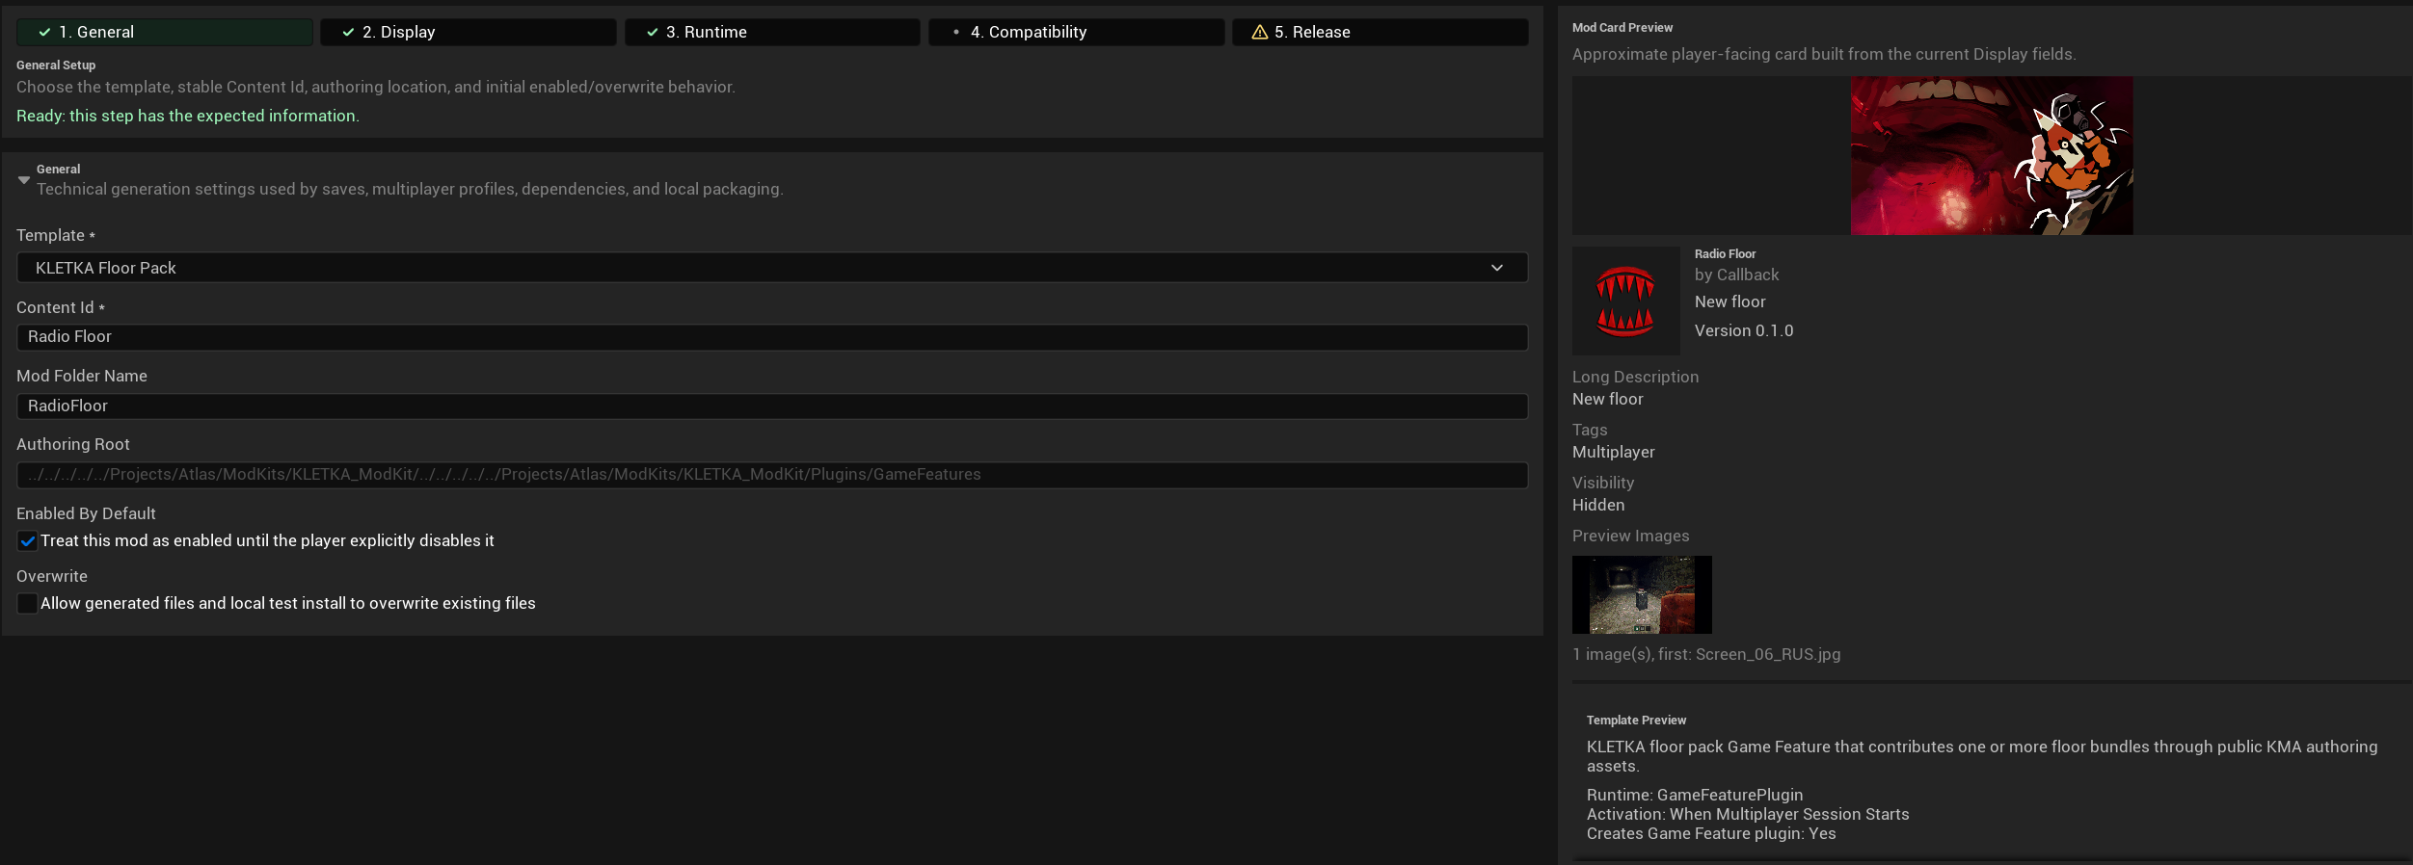The width and height of the screenshot is (2413, 865).
Task: Switch to the 5. Release step tab
Action: (x=1381, y=32)
